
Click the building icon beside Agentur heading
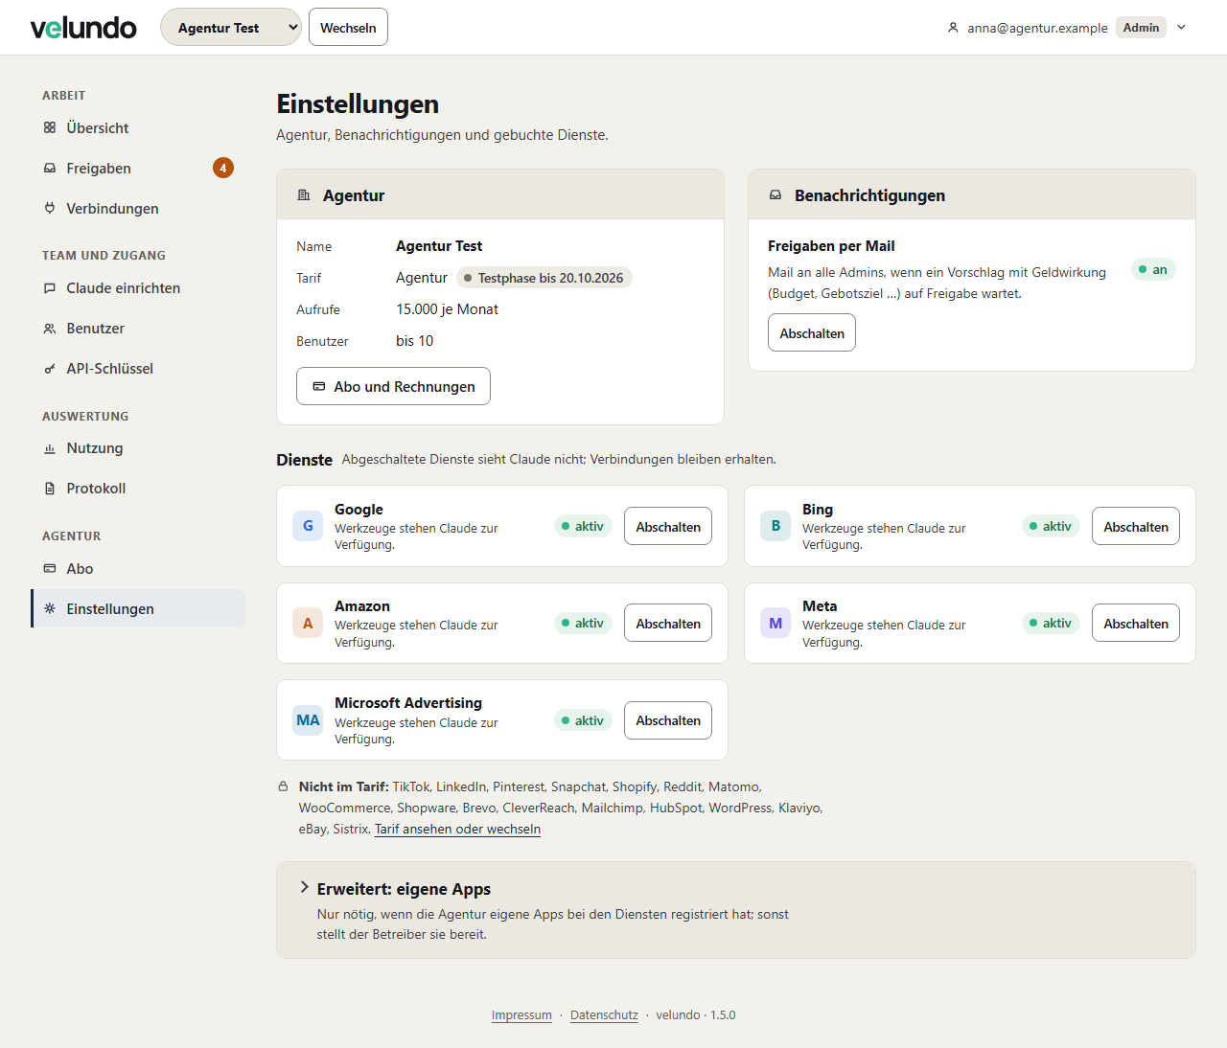tap(304, 195)
